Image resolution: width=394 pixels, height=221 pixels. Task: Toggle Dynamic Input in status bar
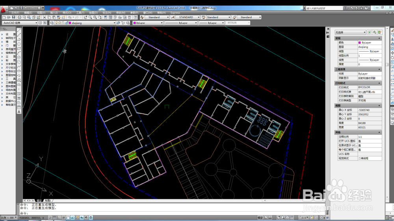coord(82,217)
